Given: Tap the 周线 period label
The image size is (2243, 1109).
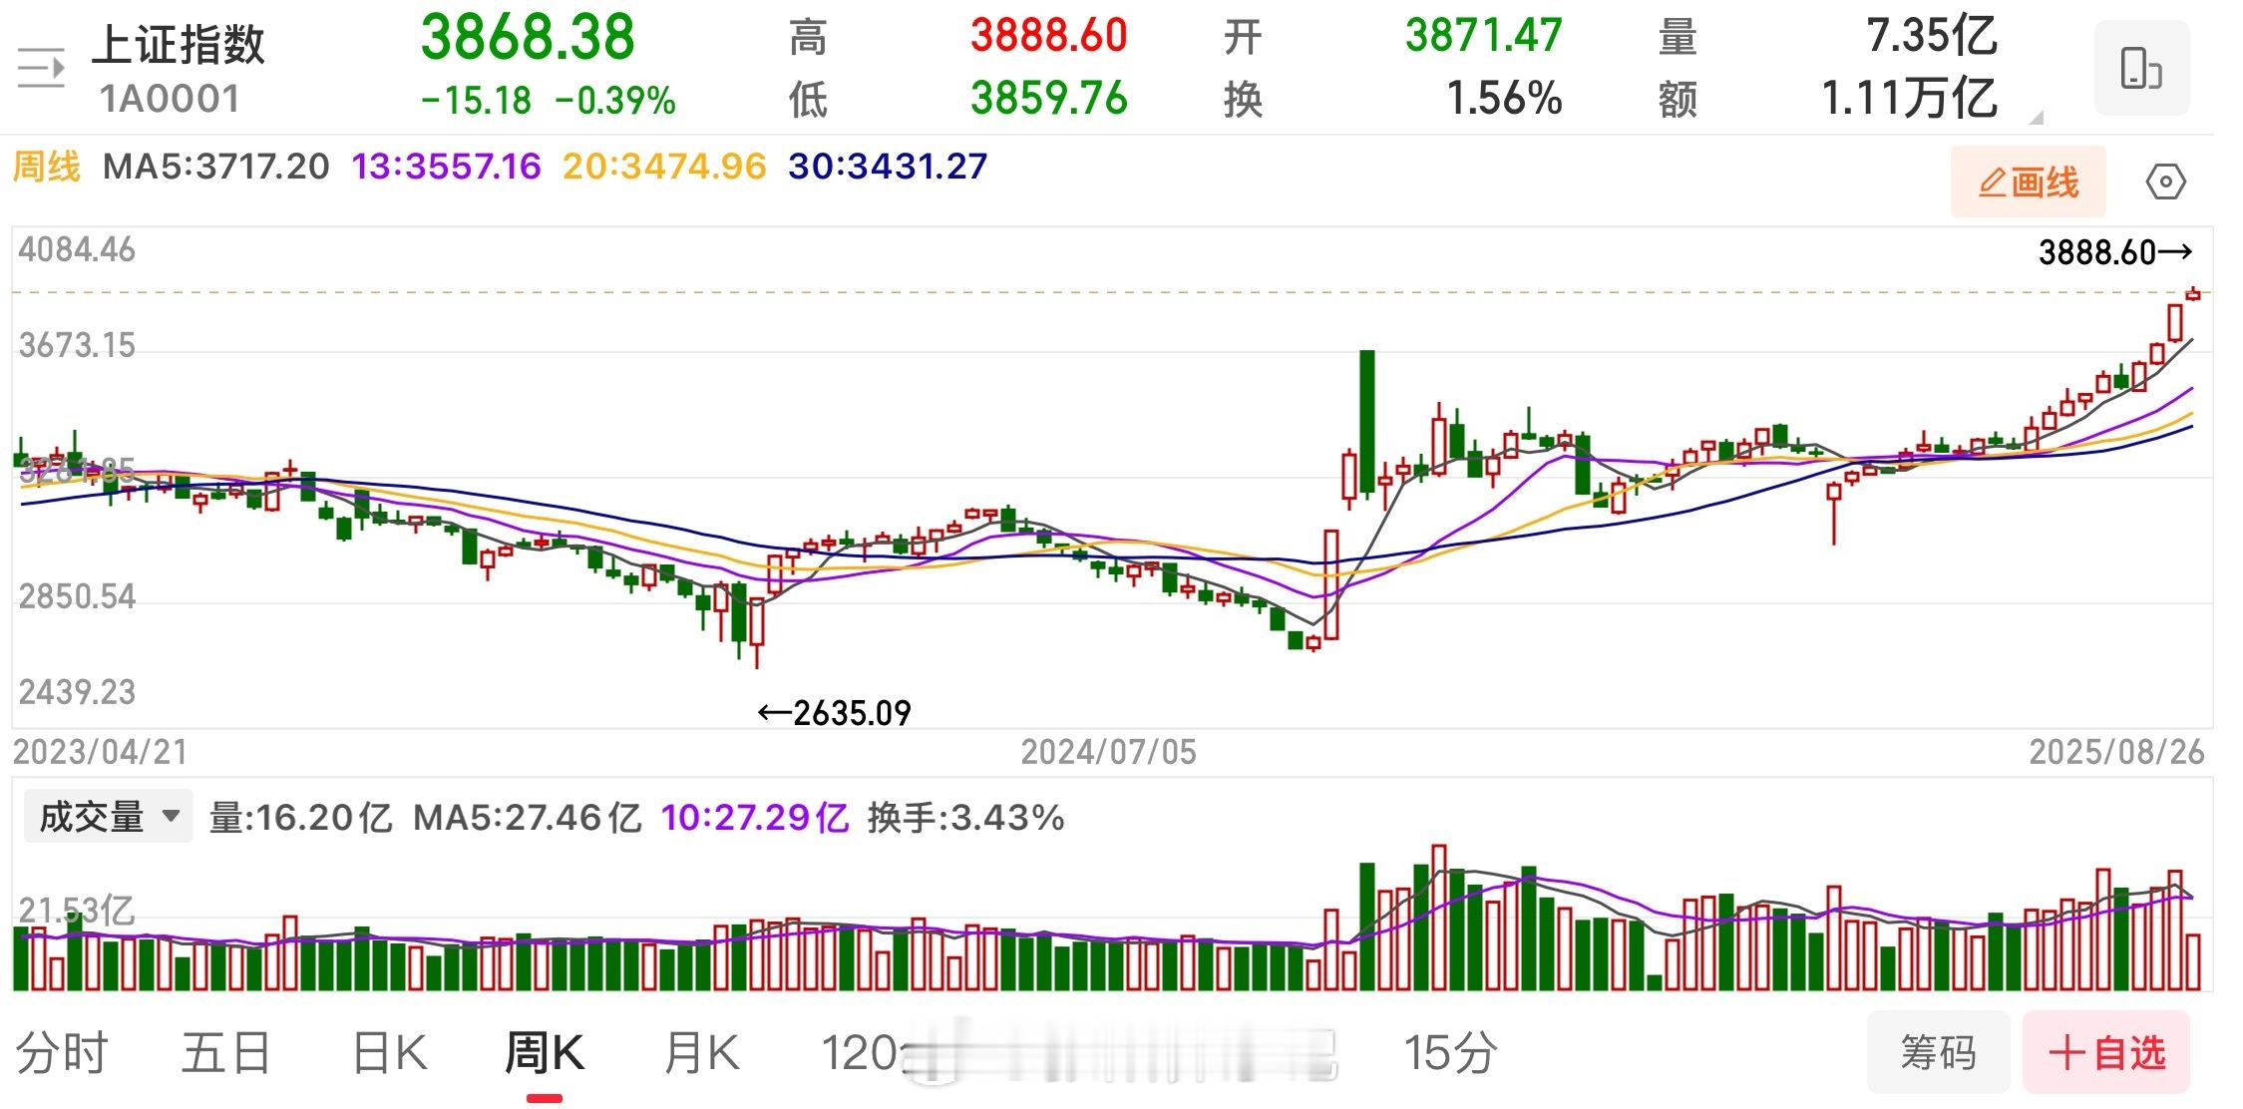Looking at the screenshot, I should click(x=46, y=166).
